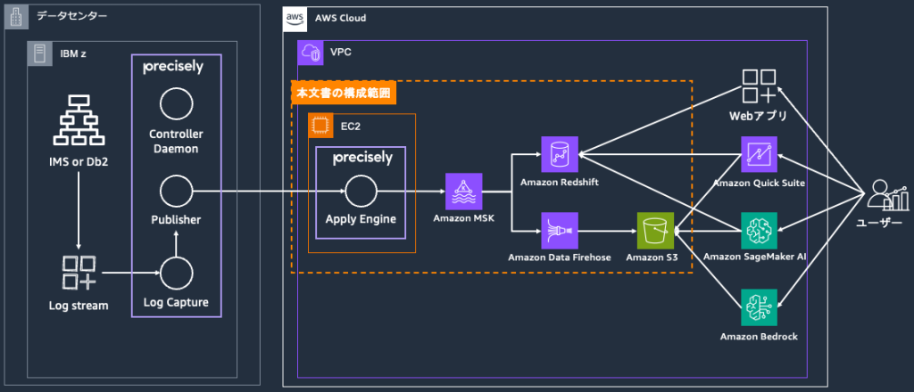Click the Controller Daemon circle
Viewport: 914px width, 392px height.
pos(176,105)
